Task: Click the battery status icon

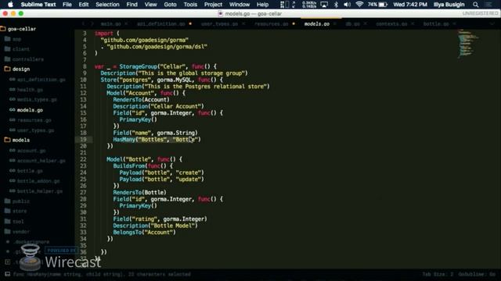Action: coord(383,5)
